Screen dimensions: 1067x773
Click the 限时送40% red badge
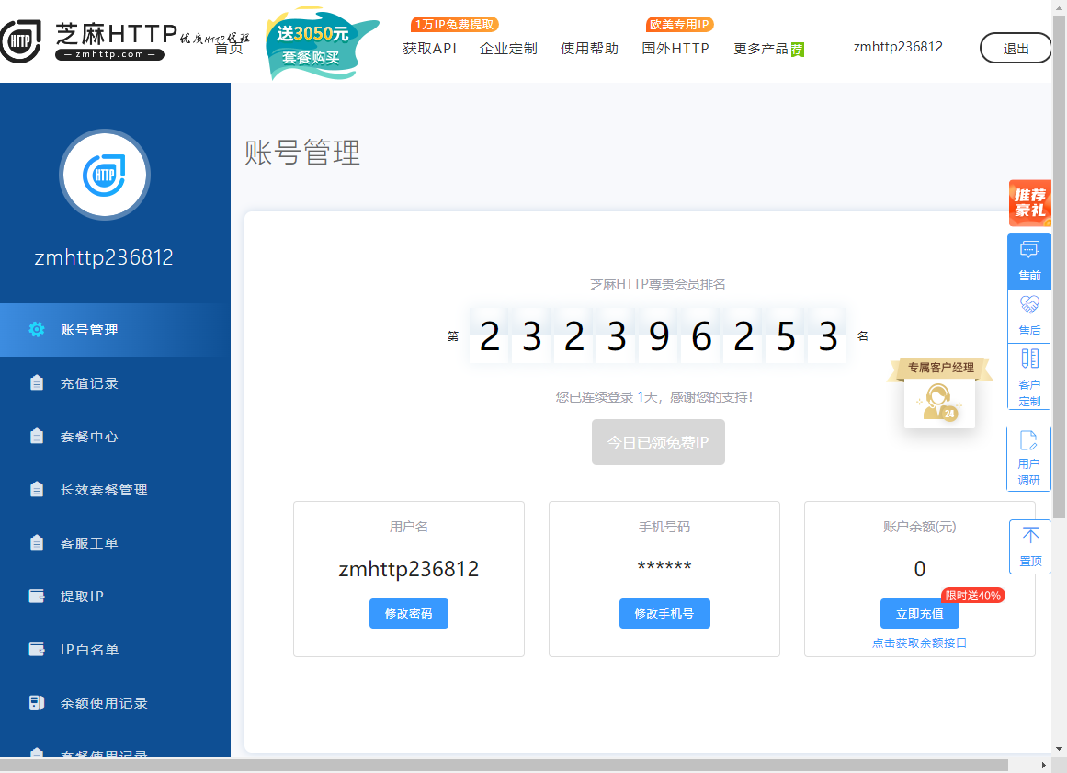(x=973, y=596)
